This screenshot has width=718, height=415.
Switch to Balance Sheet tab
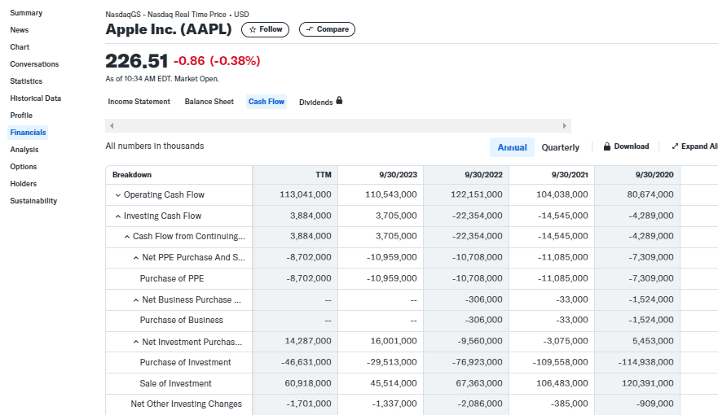tap(209, 102)
